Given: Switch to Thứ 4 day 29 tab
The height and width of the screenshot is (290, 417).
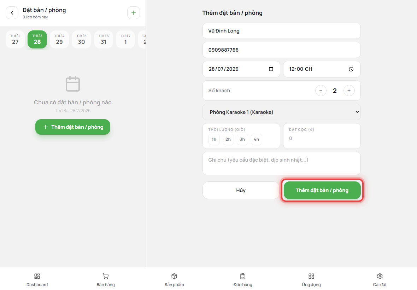Looking at the screenshot, I should coord(59,39).
